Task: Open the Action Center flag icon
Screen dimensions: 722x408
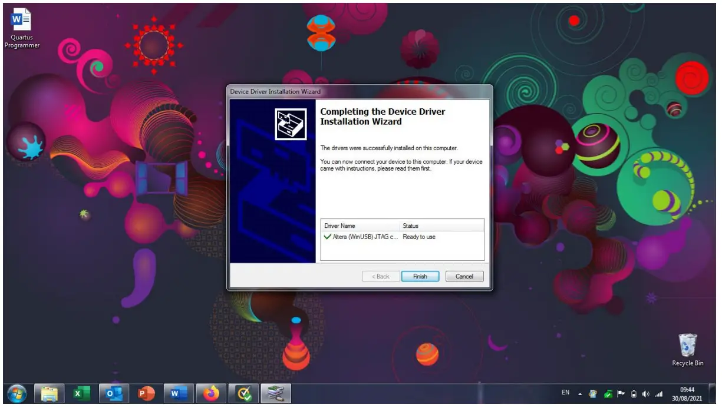Action: (x=621, y=394)
